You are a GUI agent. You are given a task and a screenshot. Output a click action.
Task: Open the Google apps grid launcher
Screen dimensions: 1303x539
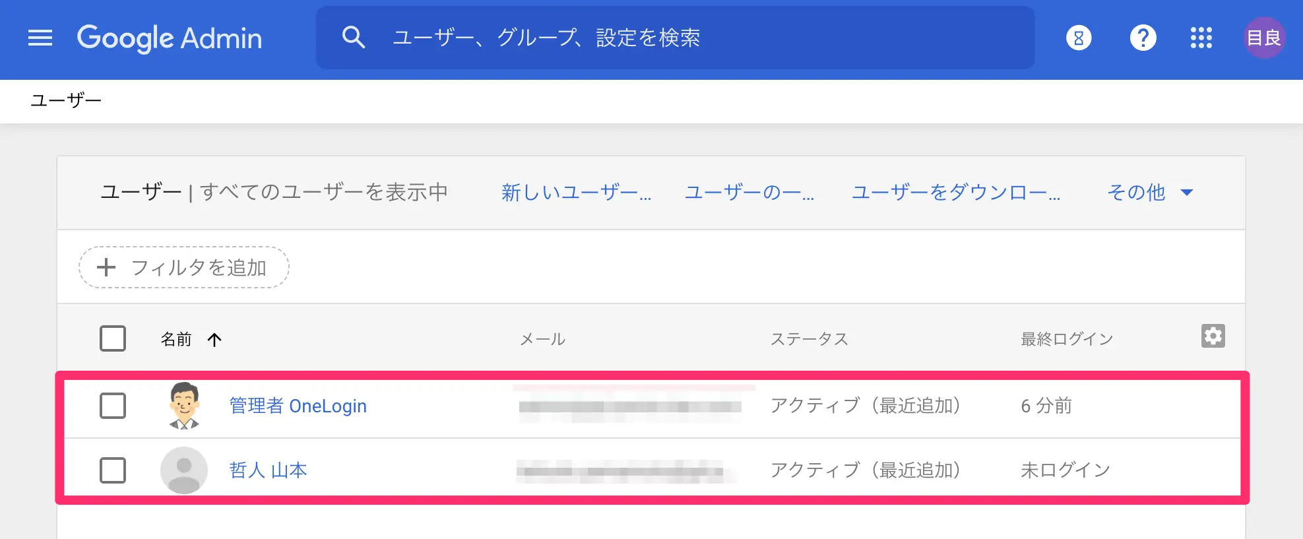1201,38
